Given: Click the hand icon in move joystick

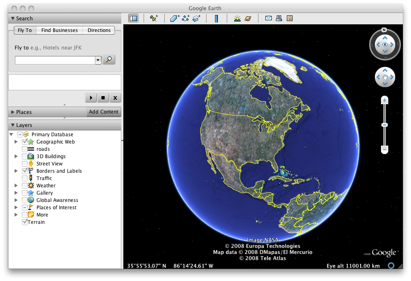Looking at the screenshot, I should (385, 77).
